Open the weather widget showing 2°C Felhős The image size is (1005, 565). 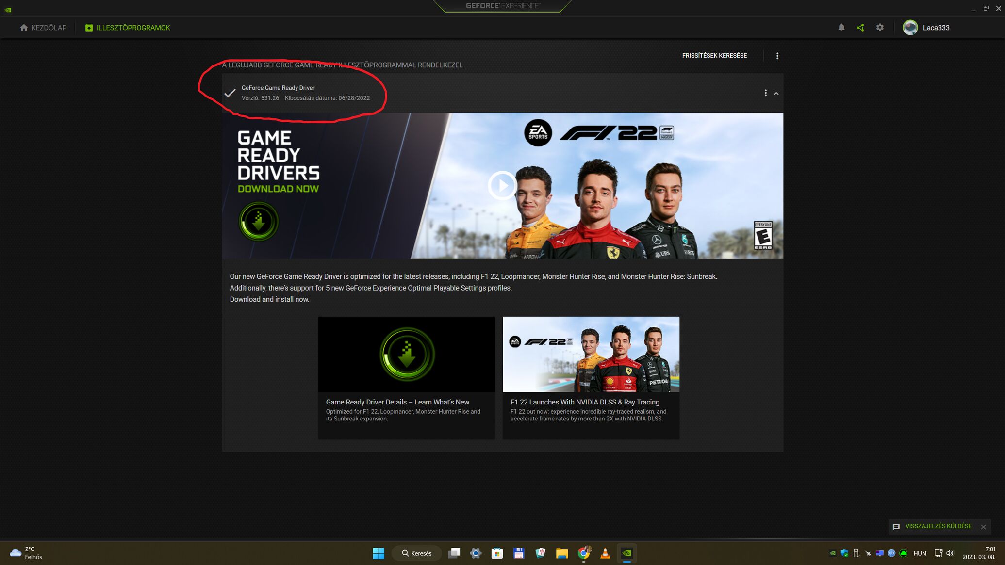coord(26,553)
